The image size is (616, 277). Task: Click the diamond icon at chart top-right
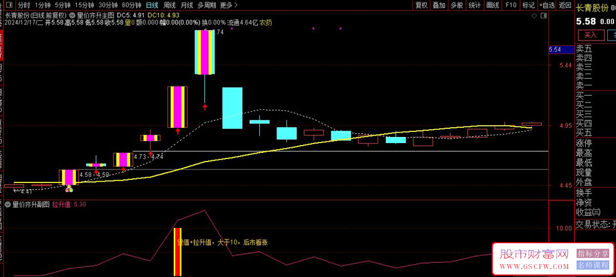click(534, 15)
